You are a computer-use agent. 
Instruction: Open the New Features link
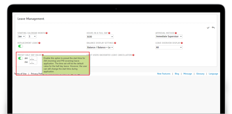(x=164, y=74)
